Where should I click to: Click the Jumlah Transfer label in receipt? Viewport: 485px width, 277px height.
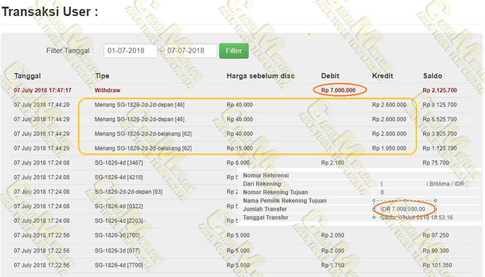pyautogui.click(x=265, y=209)
